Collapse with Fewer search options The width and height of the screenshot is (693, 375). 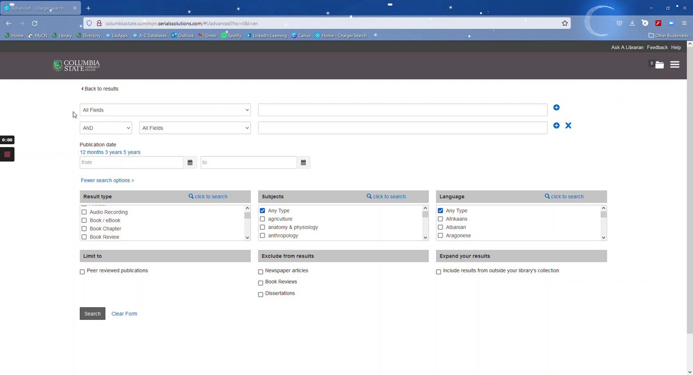tap(107, 180)
